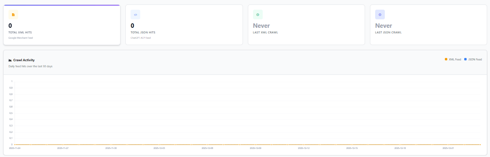490x157 pixels.
Task: Click the 2025-12-15 axis date
Action: click(x=352, y=148)
